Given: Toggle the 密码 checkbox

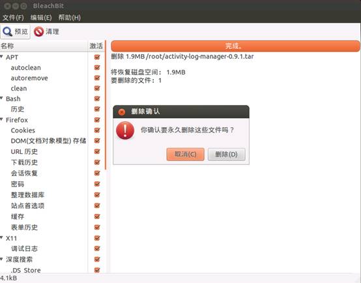Looking at the screenshot, I should point(97,184).
